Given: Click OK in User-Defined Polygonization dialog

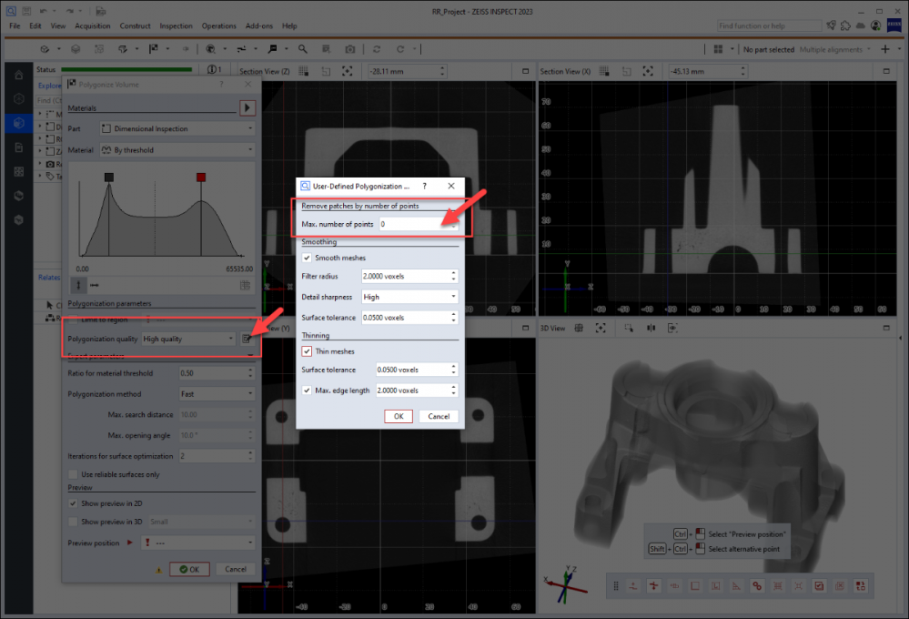Looking at the screenshot, I should click(398, 416).
